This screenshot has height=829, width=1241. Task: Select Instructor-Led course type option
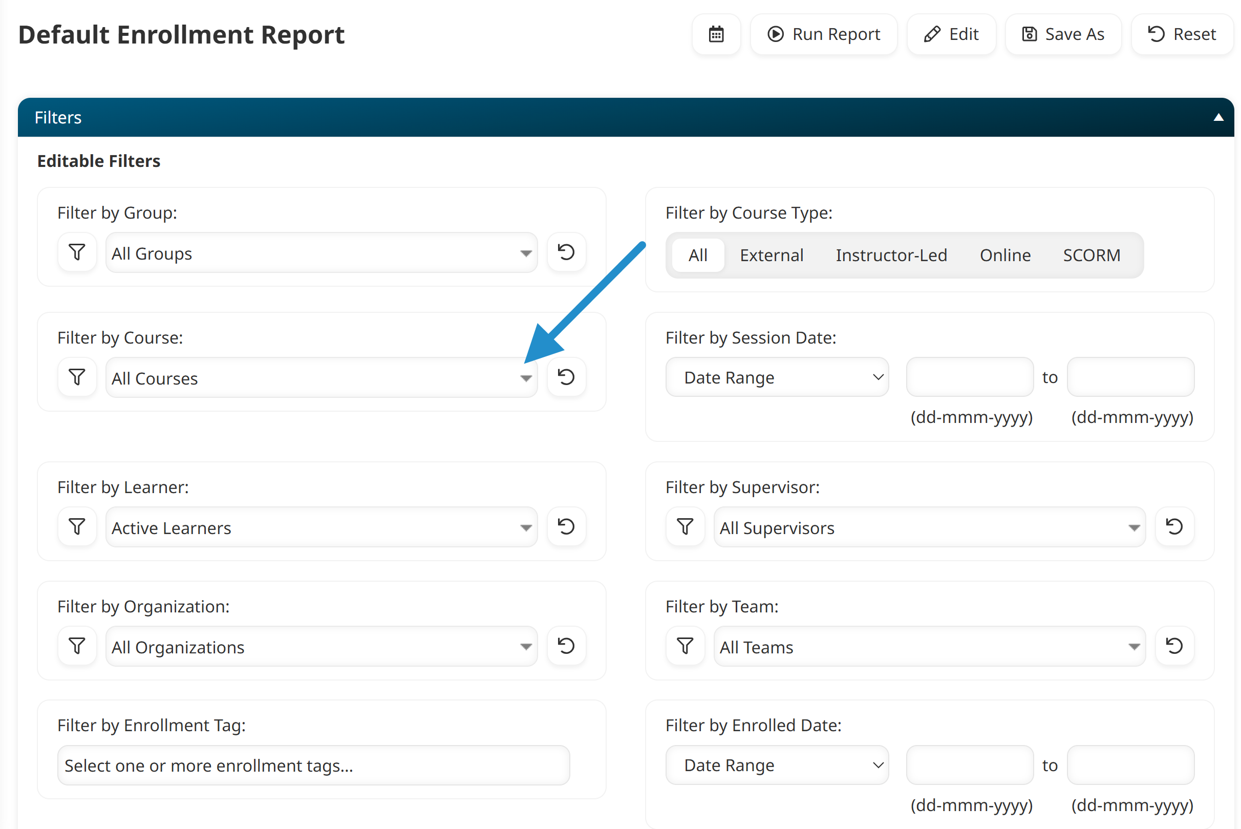tap(891, 256)
